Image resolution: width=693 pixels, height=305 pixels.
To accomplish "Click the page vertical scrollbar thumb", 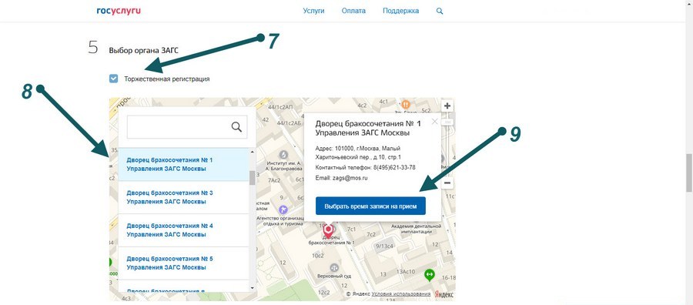I will (688, 173).
